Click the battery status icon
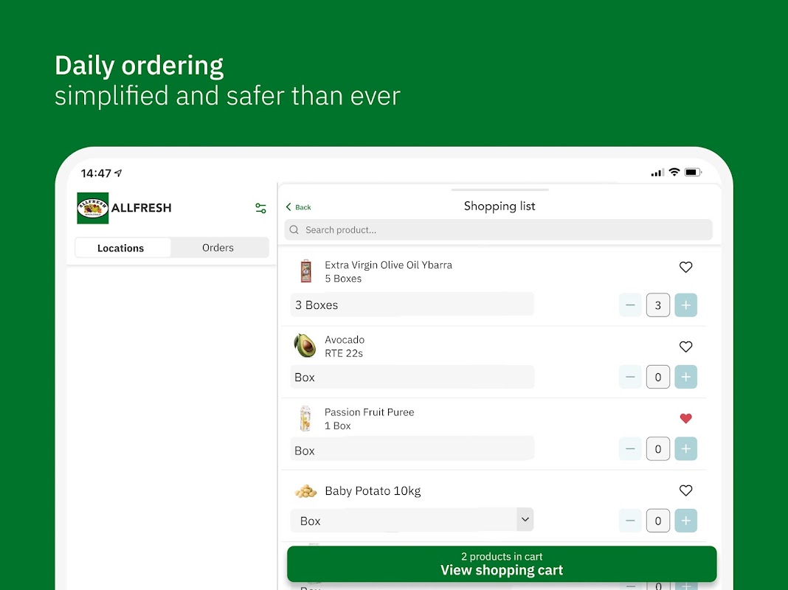Screen dimensions: 788x590 point(693,173)
